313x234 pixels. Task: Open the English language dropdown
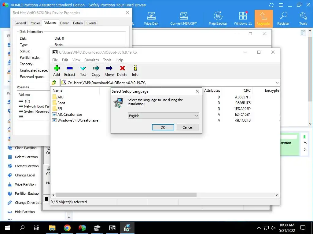(x=164, y=116)
